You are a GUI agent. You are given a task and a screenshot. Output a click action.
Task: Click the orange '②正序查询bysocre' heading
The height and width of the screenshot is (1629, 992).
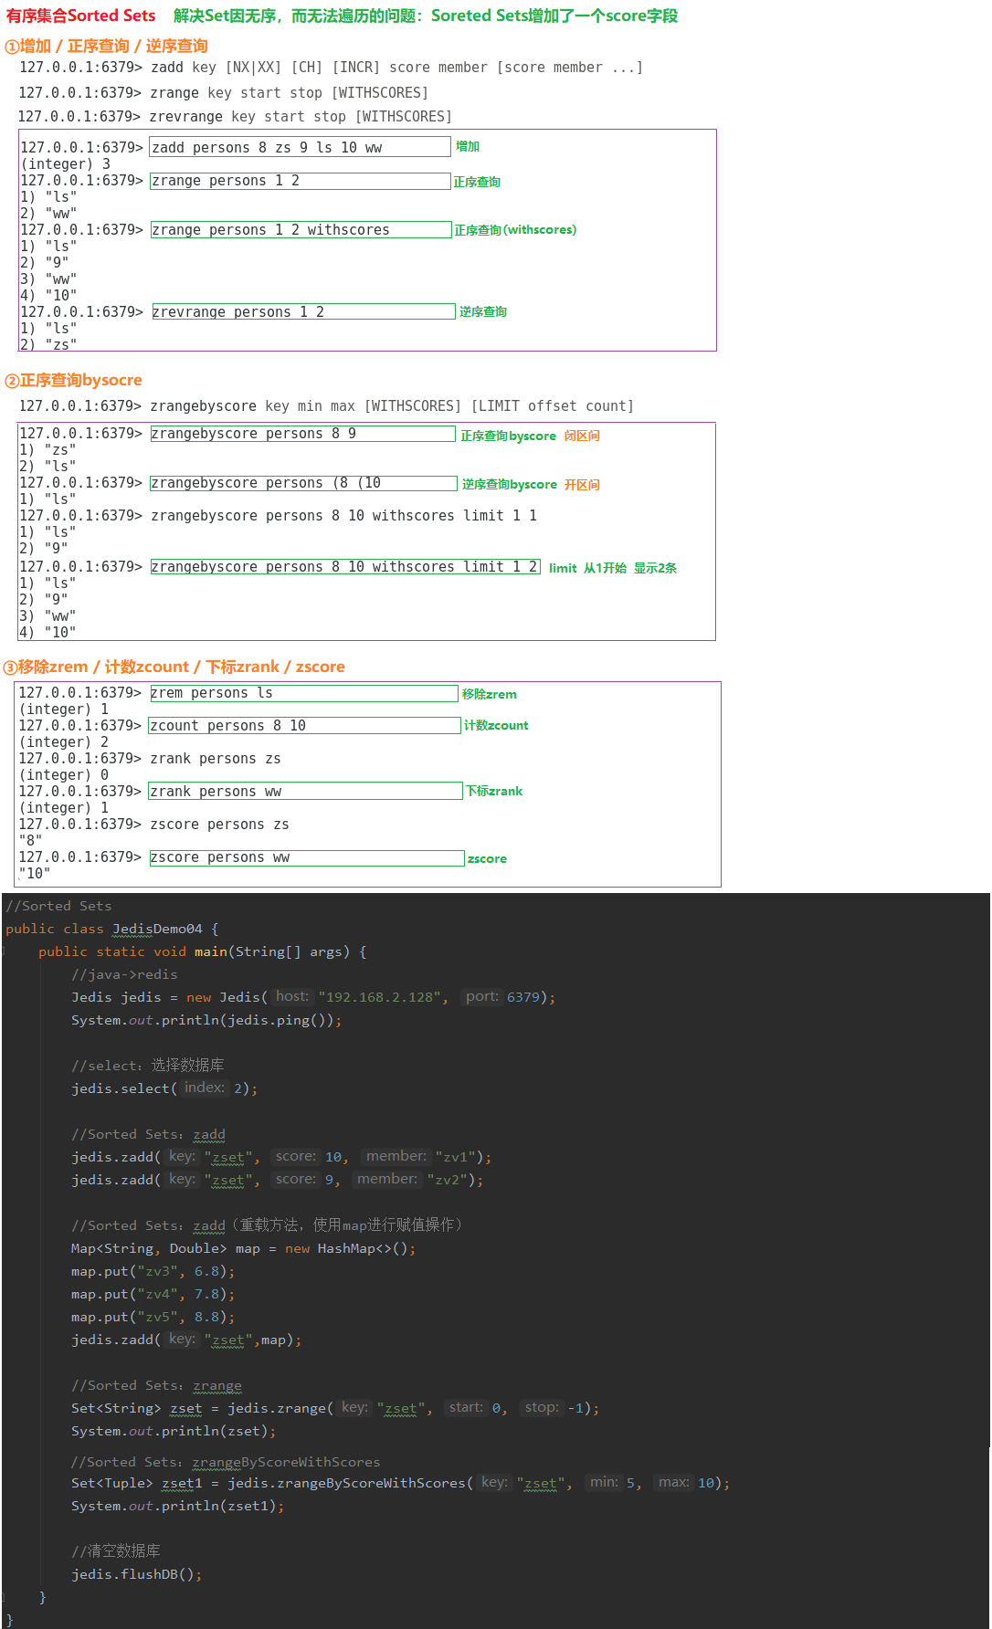click(x=73, y=380)
